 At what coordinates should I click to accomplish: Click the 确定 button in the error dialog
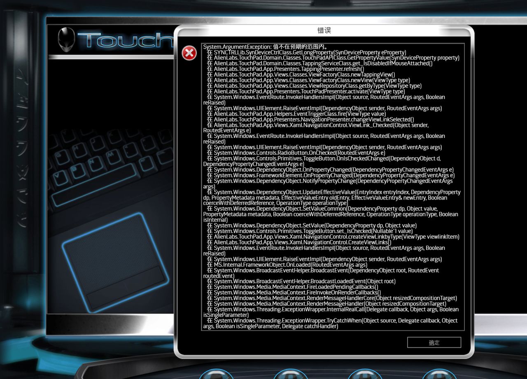coord(434,342)
